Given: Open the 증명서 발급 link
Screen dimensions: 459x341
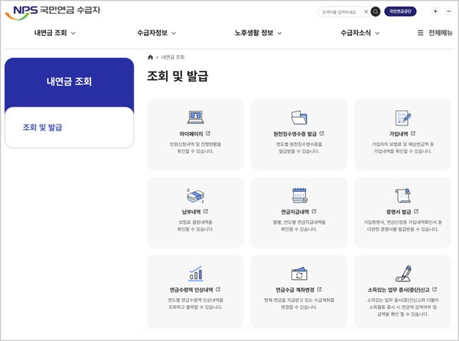Looking at the screenshot, I should pos(399,212).
